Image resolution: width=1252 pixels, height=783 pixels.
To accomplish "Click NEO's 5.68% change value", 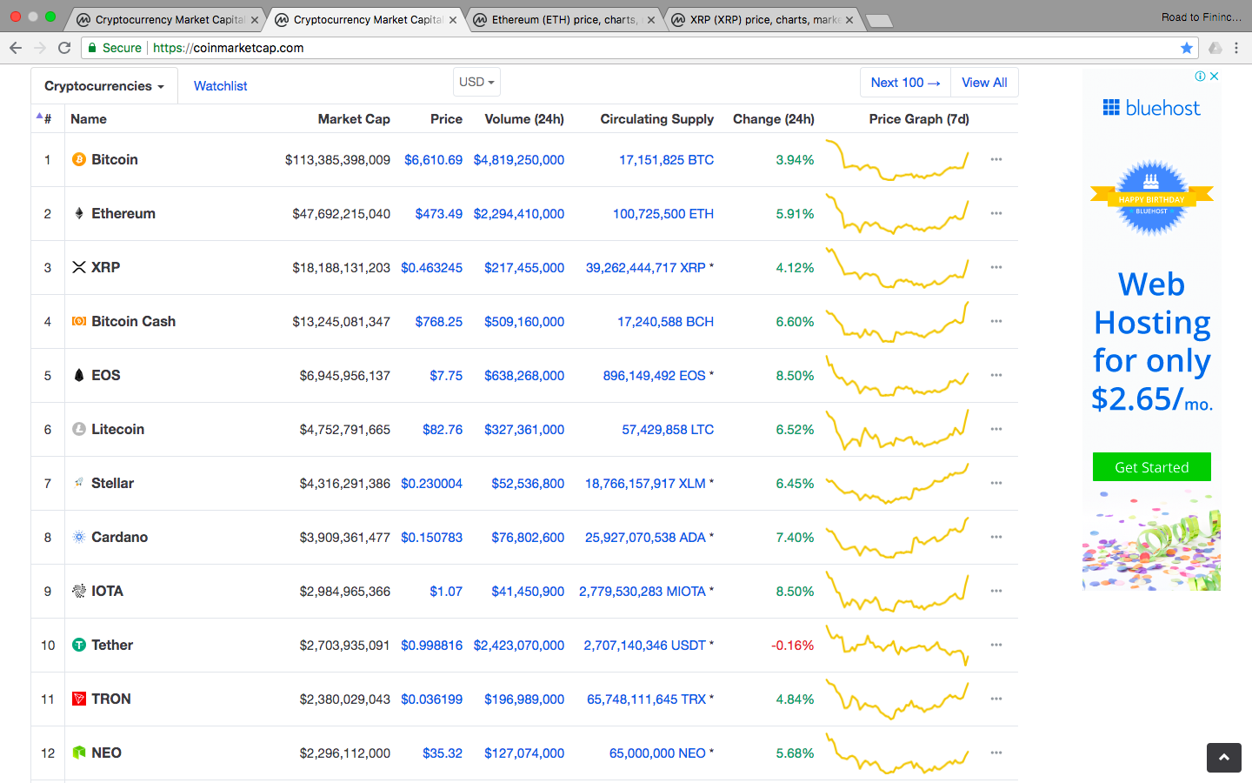I will [x=795, y=753].
